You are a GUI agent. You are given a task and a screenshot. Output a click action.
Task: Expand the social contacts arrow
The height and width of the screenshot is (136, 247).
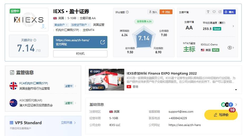coord(236,104)
